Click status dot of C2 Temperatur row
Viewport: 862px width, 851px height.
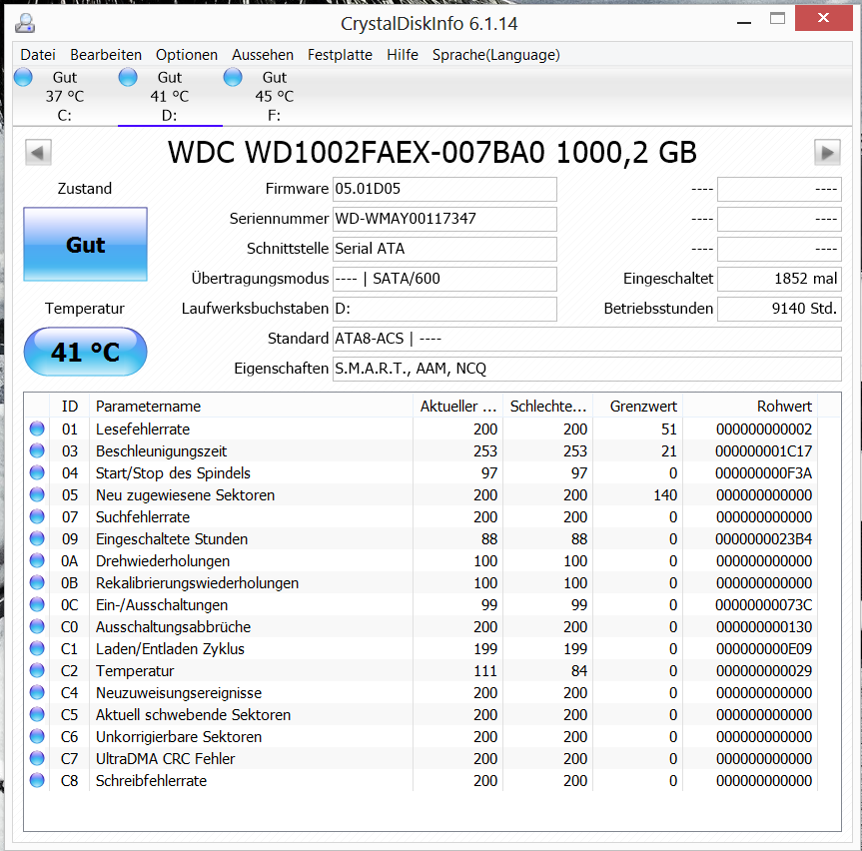click(37, 670)
